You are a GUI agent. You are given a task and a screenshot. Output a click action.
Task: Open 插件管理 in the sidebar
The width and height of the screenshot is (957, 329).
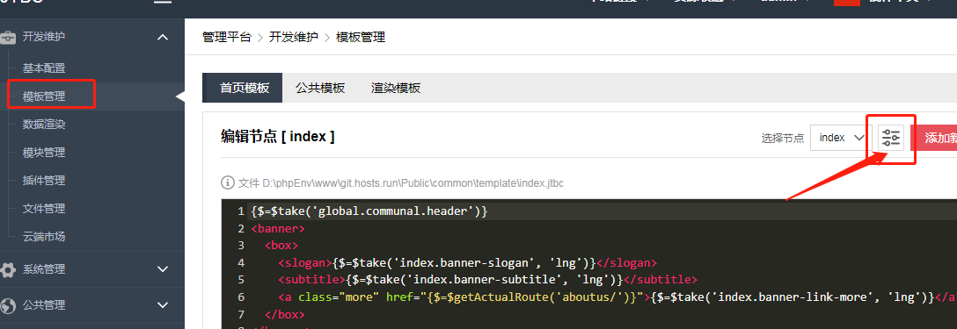pyautogui.click(x=44, y=181)
